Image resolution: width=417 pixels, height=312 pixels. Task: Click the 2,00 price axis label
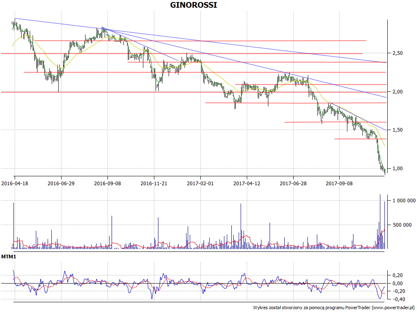coord(397,91)
